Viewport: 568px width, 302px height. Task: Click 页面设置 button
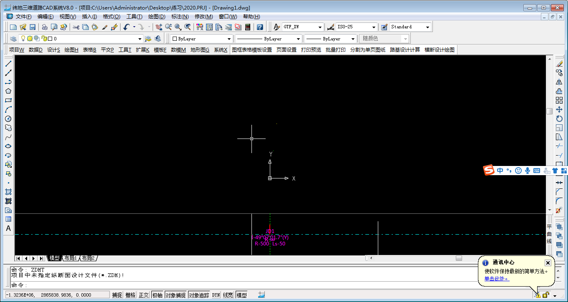[287, 50]
